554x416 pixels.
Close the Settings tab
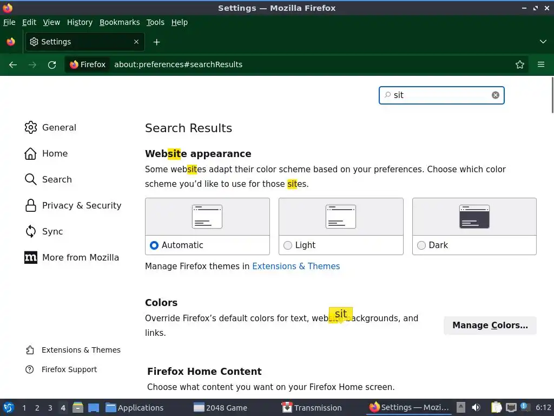(x=136, y=42)
